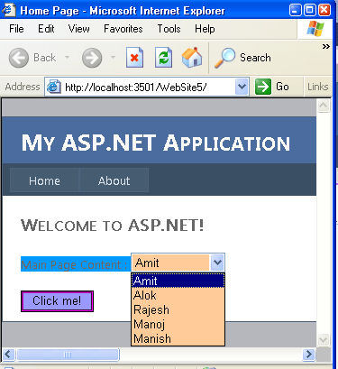
Task: Pick Manish from the dropdown list
Action: click(178, 338)
